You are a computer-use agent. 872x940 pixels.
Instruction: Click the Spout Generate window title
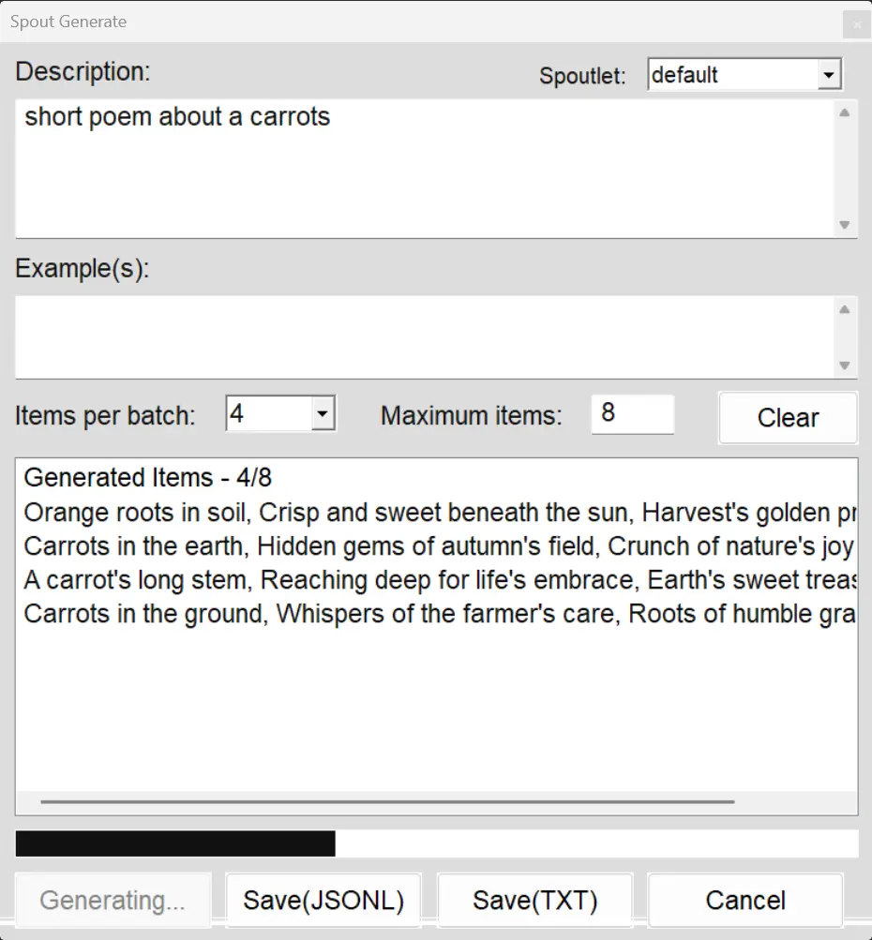click(68, 22)
